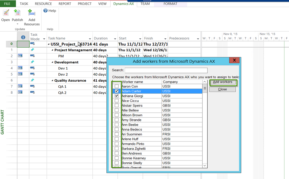
Task: Click the Open icon in ribbon
Action: tap(5, 13)
